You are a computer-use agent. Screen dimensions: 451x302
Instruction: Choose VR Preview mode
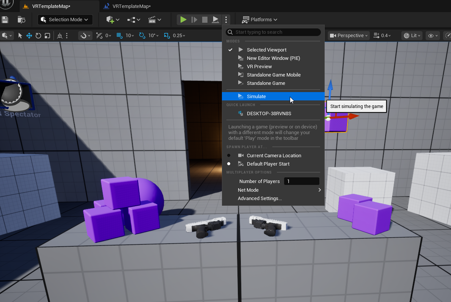tap(273, 66)
